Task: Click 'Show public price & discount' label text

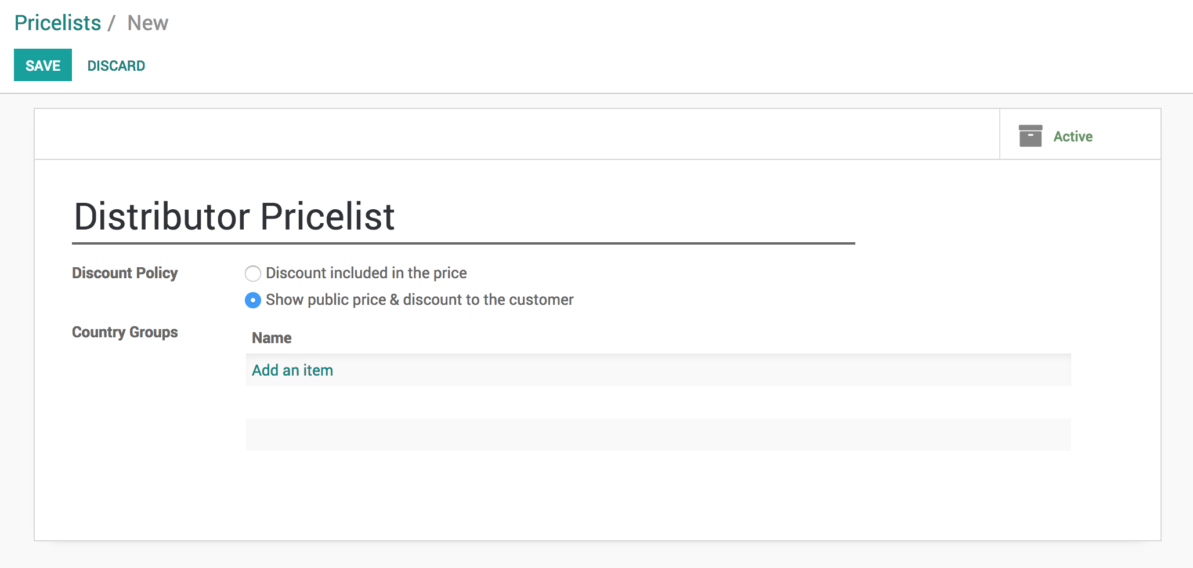Action: pos(420,300)
